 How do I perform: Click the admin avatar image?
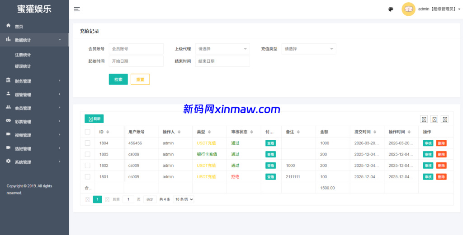pyautogui.click(x=408, y=9)
